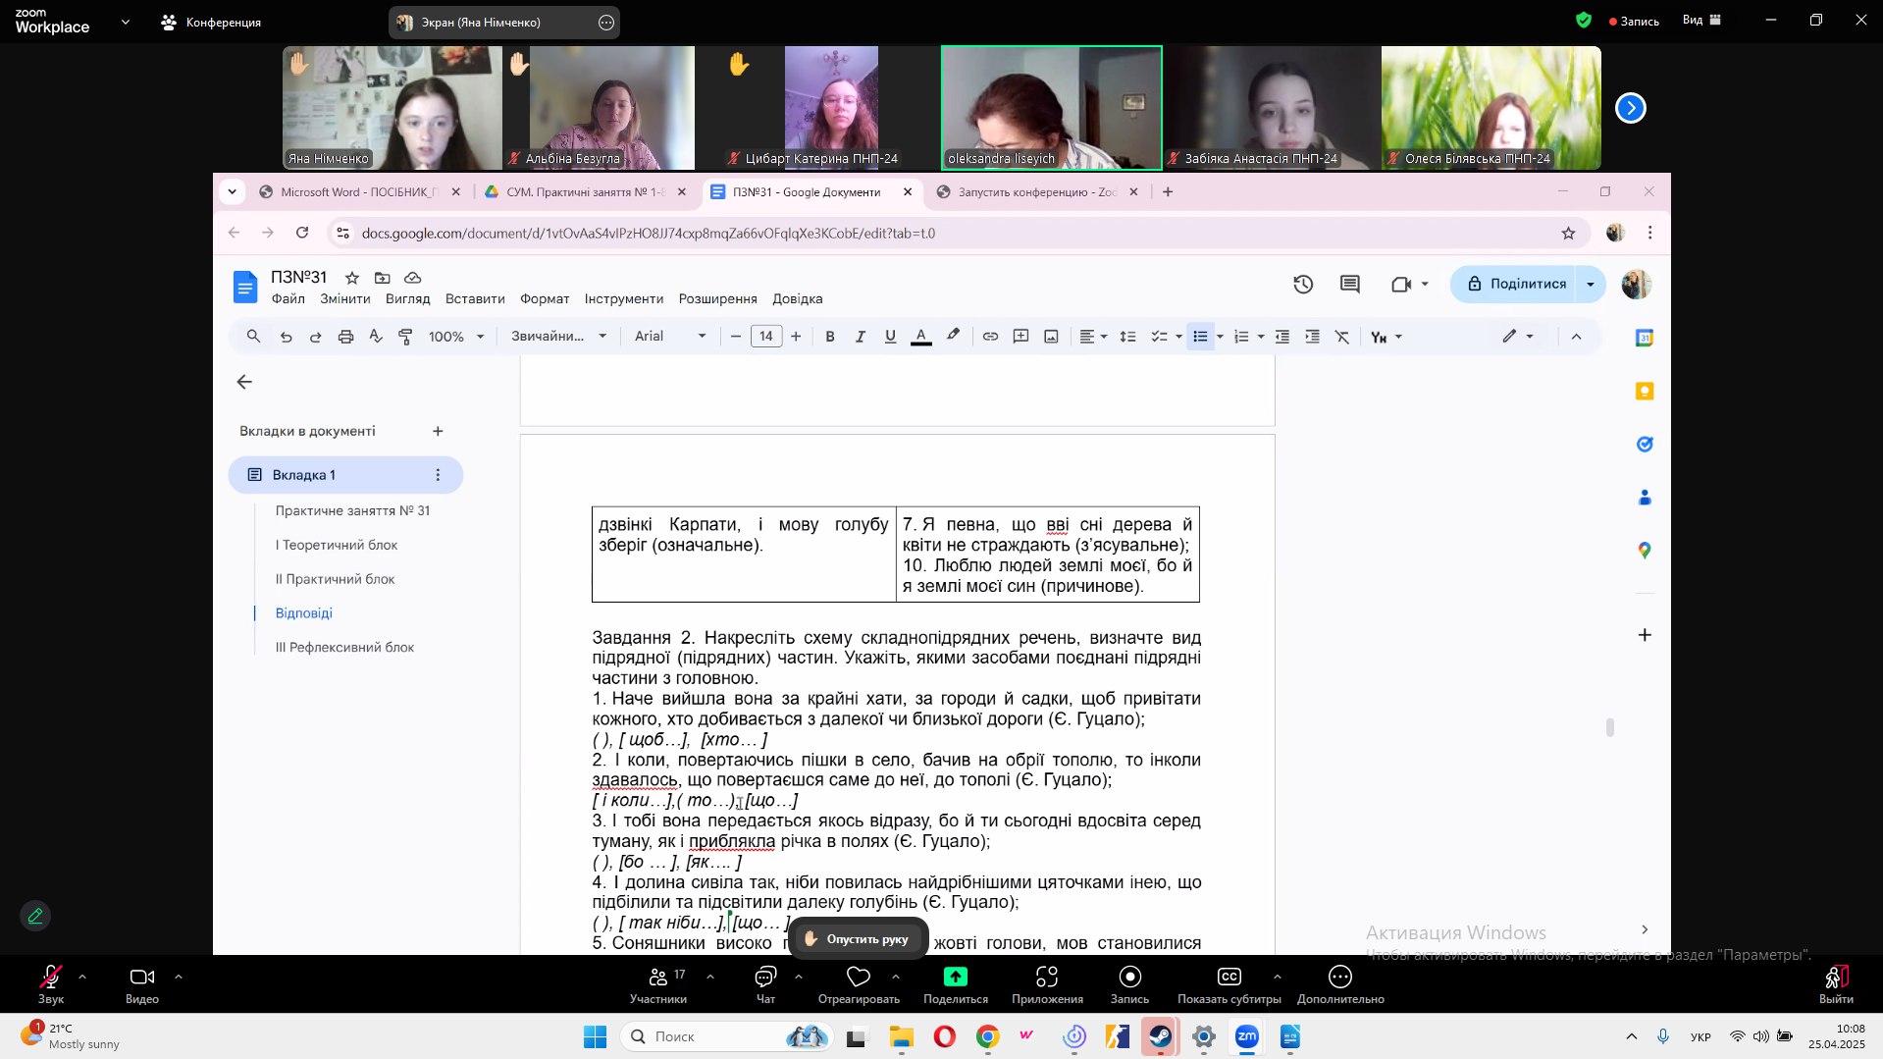Click the Поділитися share button
Screen dimensions: 1883x1059
pos(1517,285)
